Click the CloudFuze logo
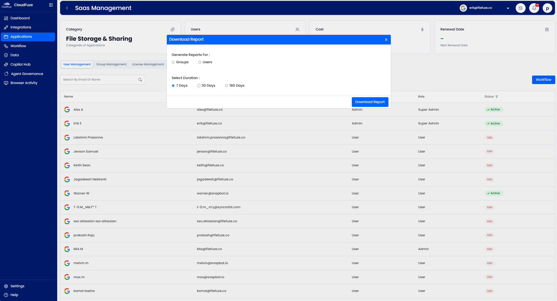The width and height of the screenshot is (557, 301). click(x=7, y=5)
